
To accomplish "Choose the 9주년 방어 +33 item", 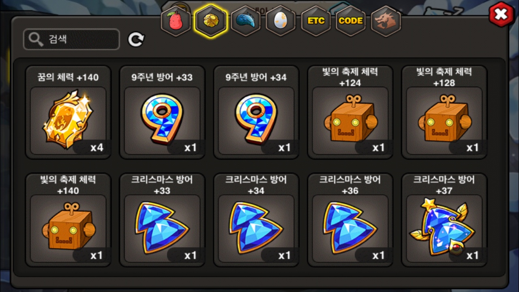I will coord(162,112).
